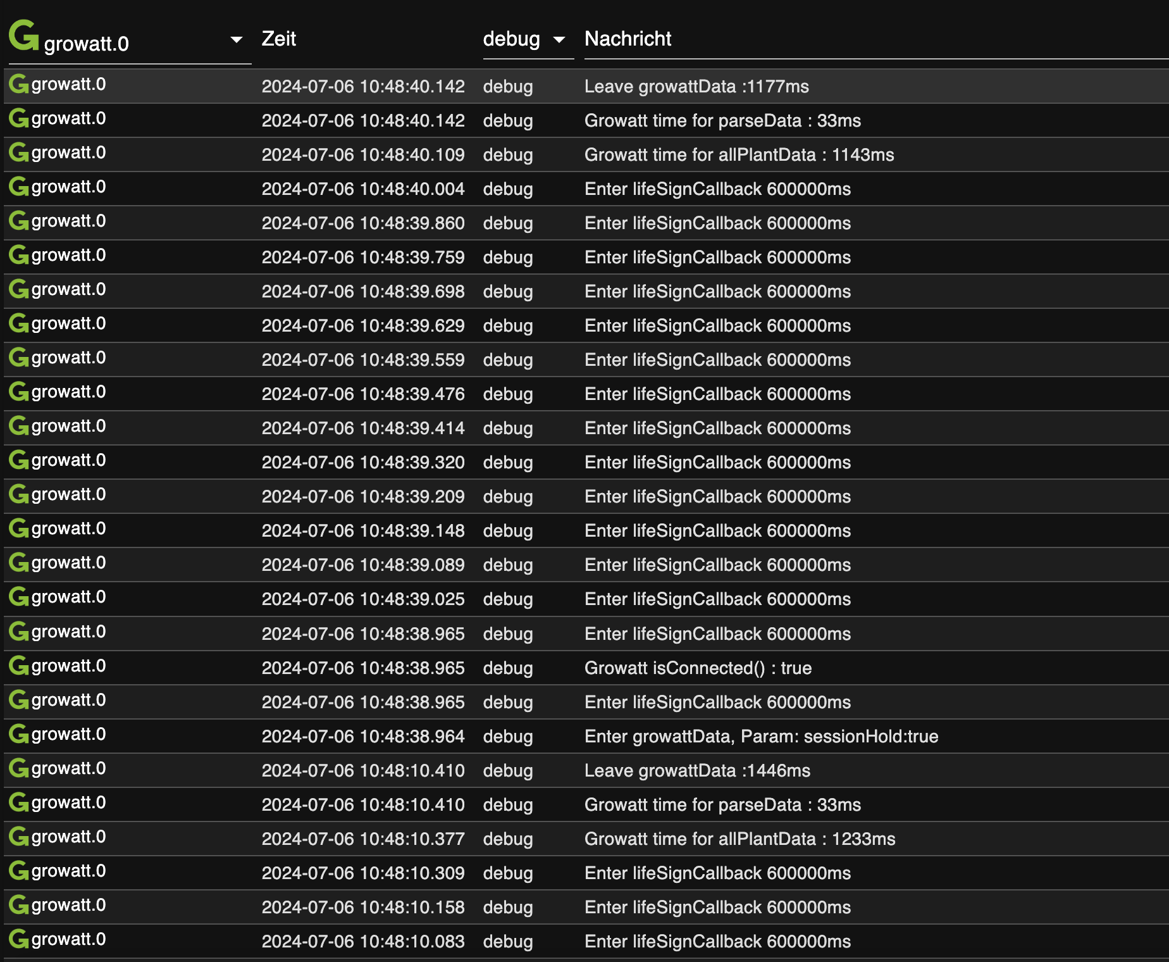Select message 'Leave growattData :1177ms'
This screenshot has height=962, width=1169.
[696, 86]
